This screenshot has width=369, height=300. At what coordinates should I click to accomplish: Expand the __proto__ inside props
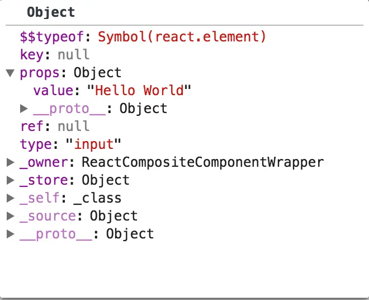point(24,109)
